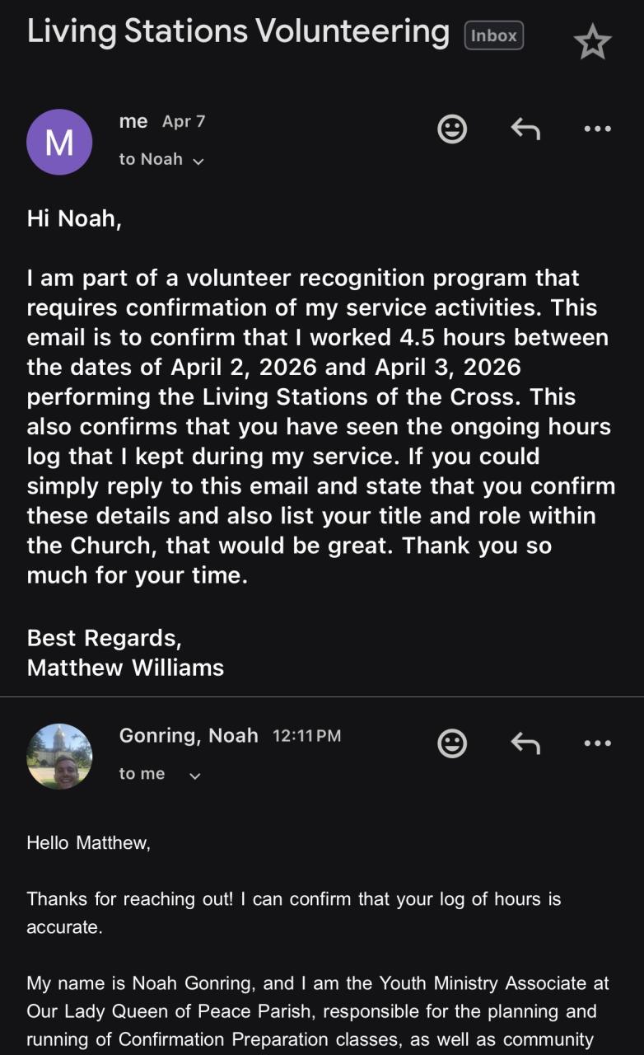Click the "Matthew Williams" signature line

pos(125,667)
